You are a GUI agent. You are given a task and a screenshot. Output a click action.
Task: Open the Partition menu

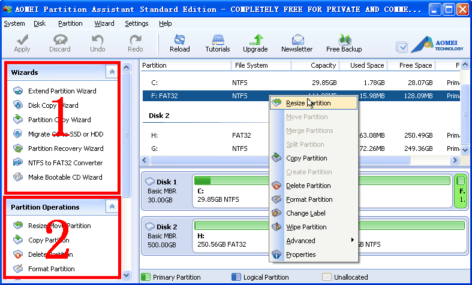70,23
